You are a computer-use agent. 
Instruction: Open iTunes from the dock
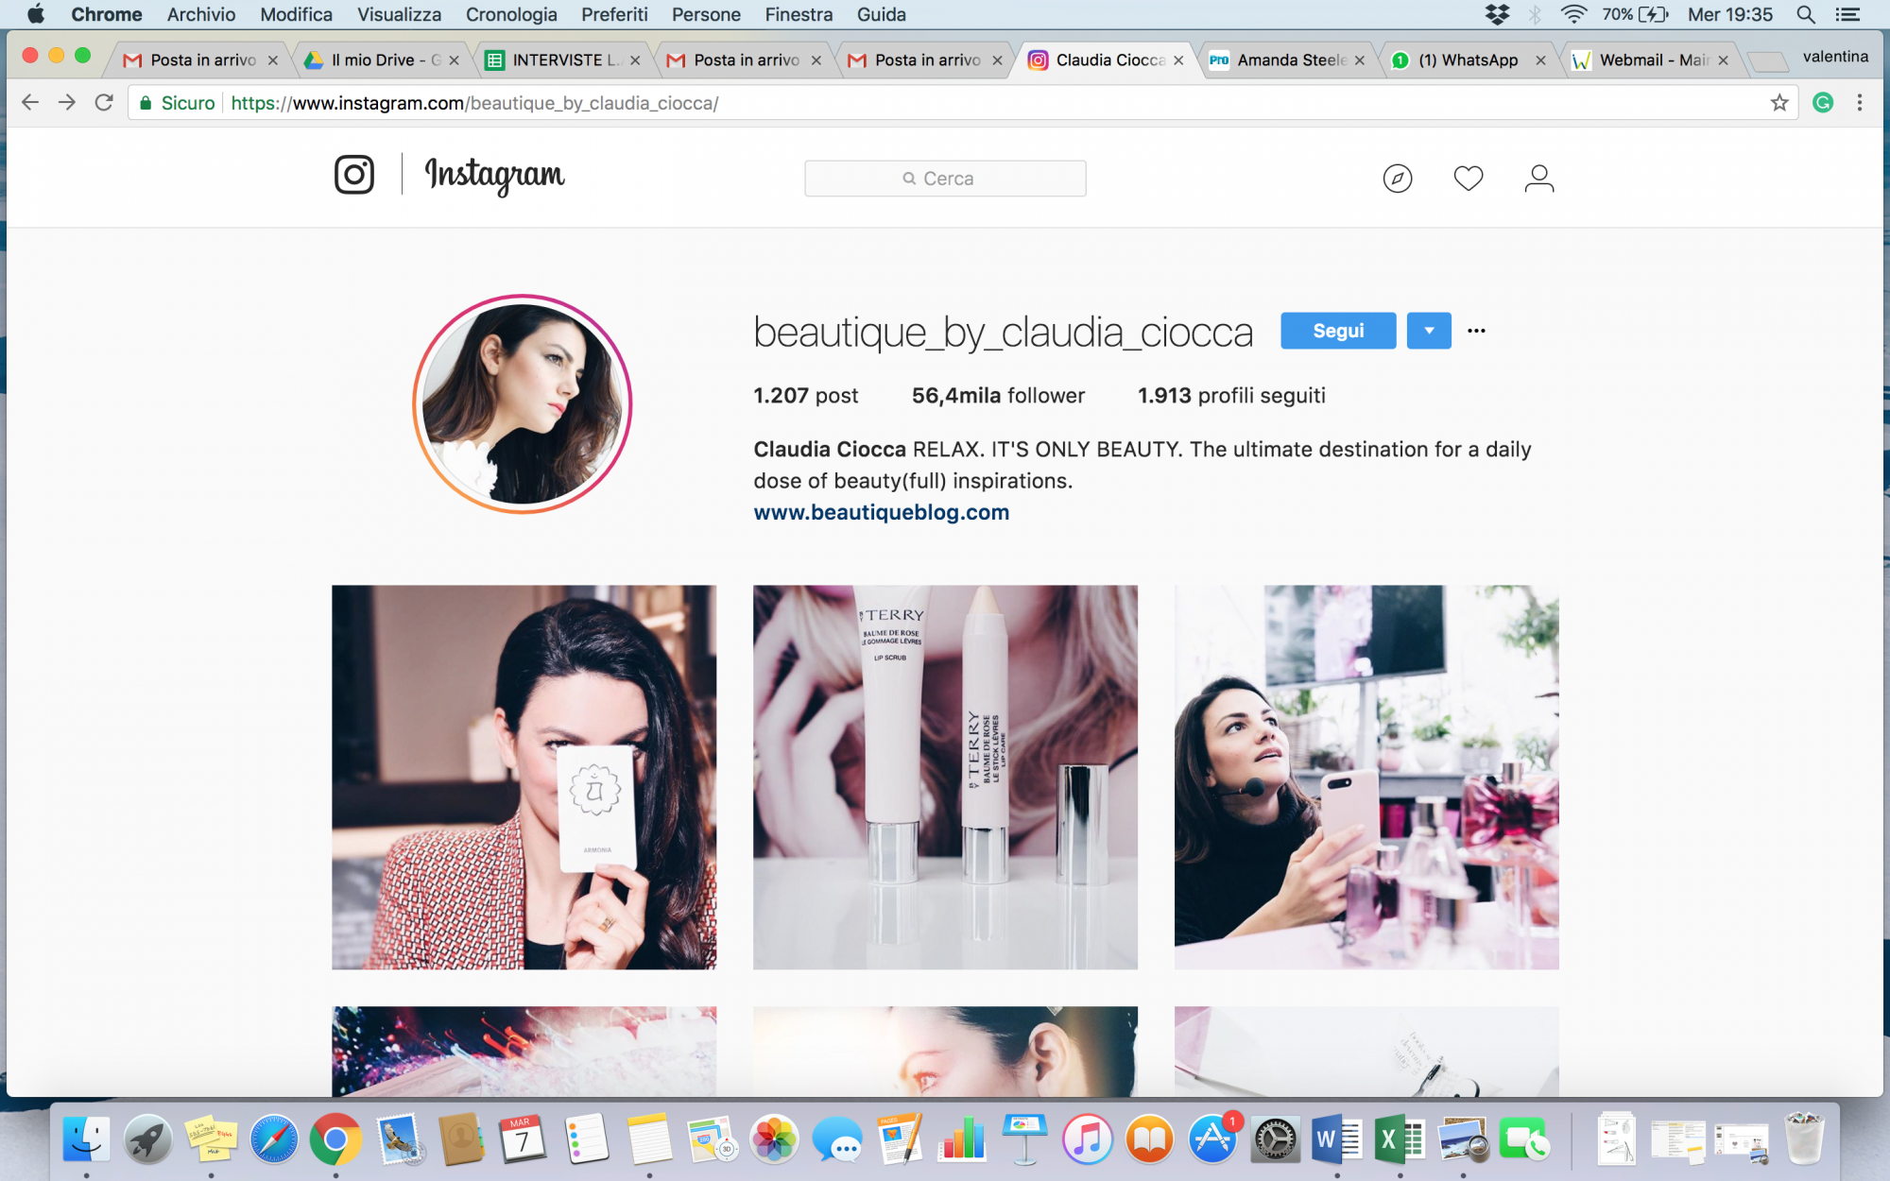coord(1087,1139)
